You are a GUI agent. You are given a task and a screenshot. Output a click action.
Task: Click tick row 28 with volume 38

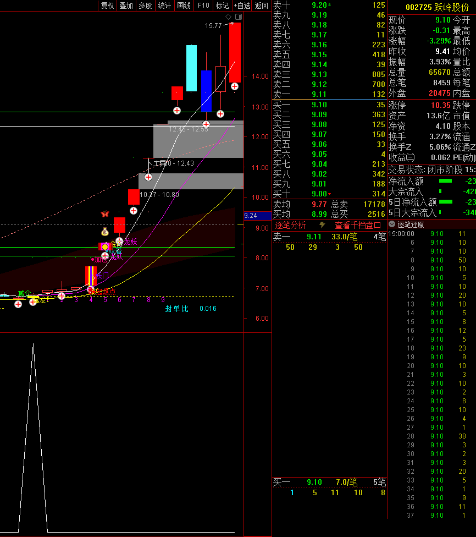coord(431,436)
